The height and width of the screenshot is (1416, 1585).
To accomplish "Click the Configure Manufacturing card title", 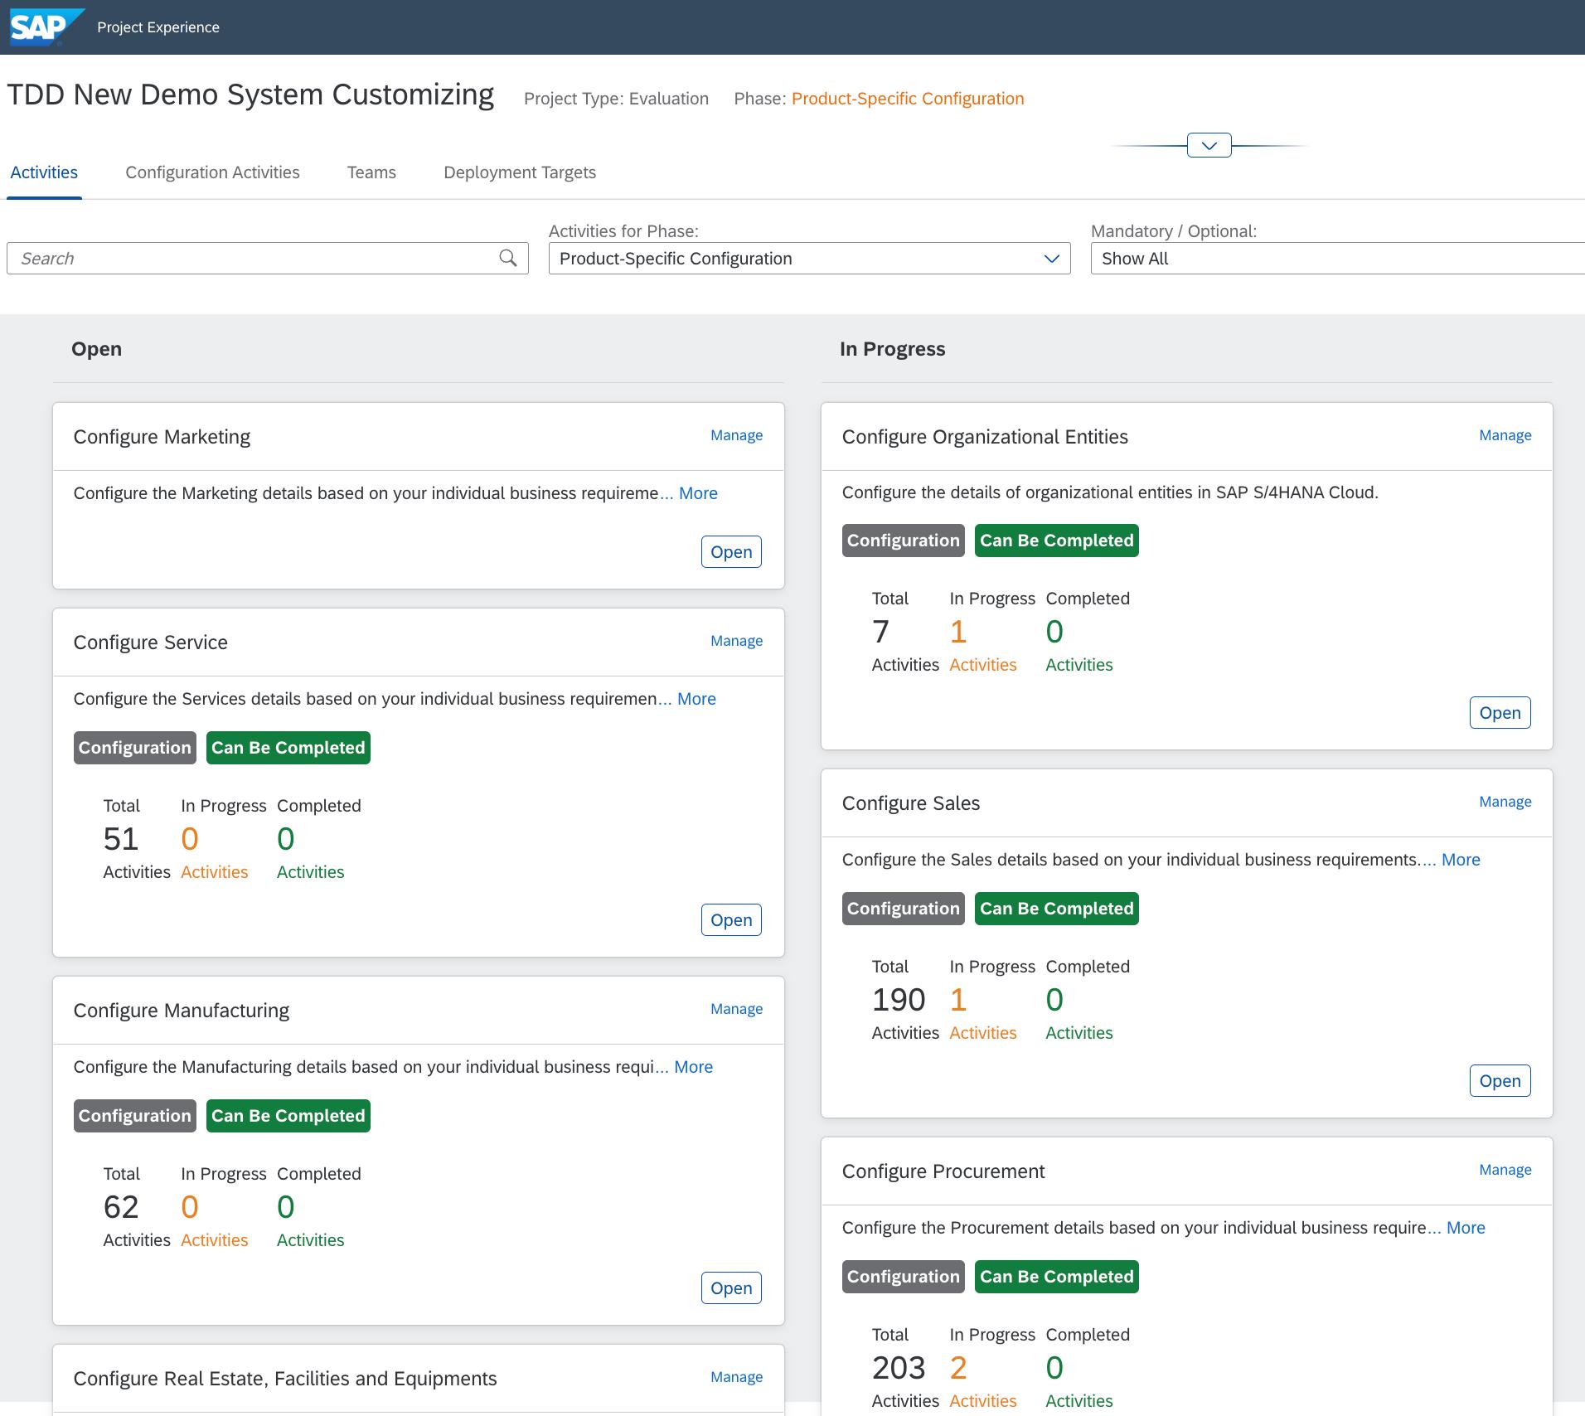I will [x=181, y=1011].
